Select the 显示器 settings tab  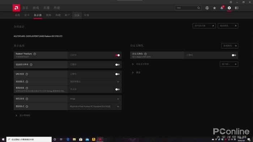(x=38, y=15)
